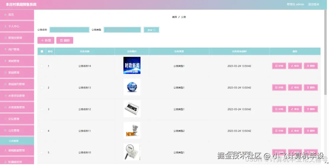Click 公告类型2 cell in row 4
Screen dimensions: 329x165
coord(179,131)
